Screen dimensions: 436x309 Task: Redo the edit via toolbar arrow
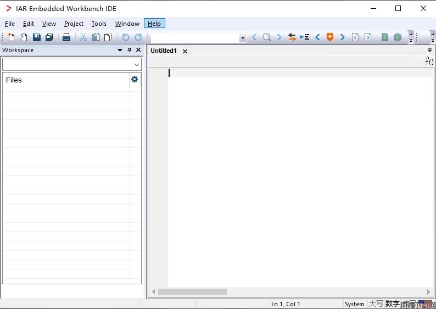tap(138, 37)
